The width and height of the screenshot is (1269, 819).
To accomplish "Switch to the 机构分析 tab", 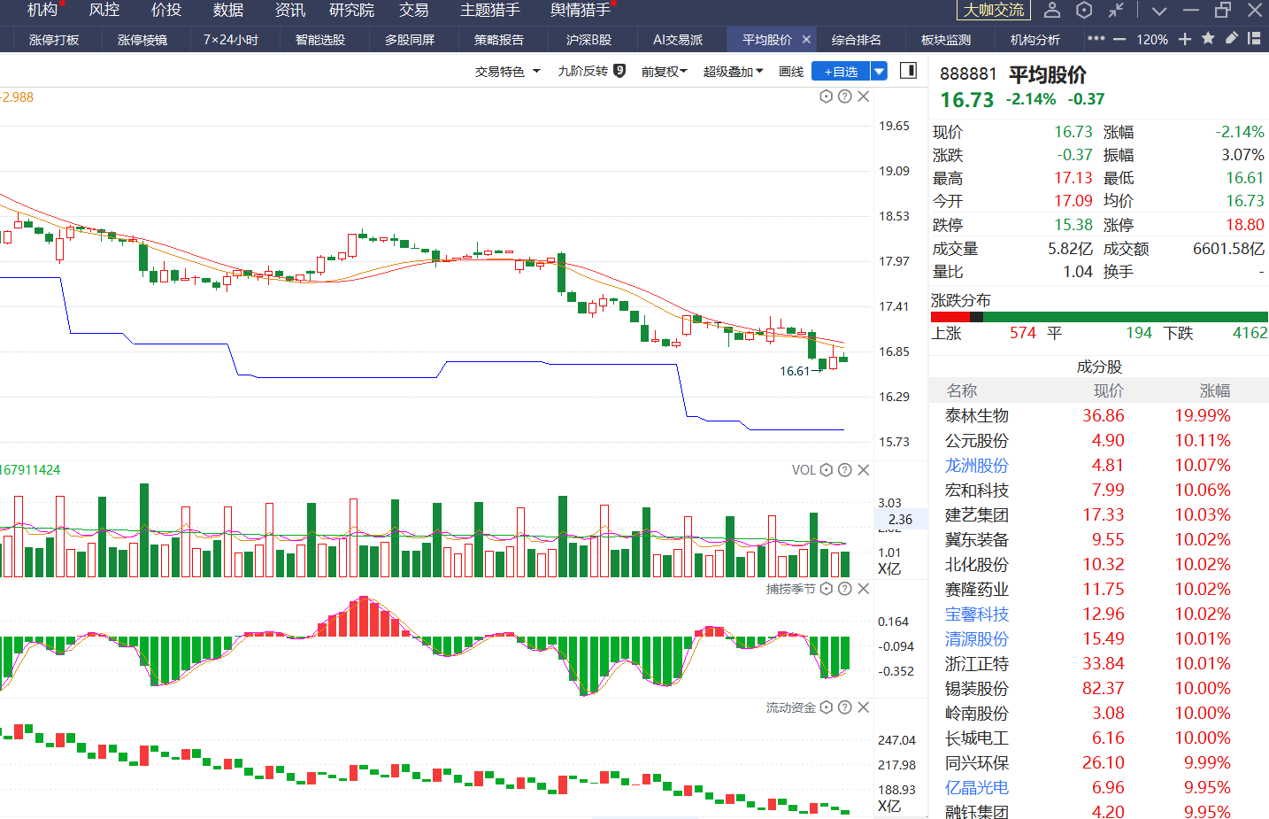I will 1035,39.
